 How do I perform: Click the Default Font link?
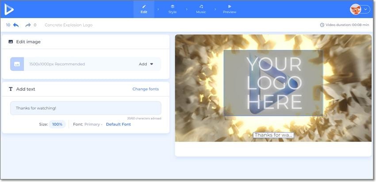[x=119, y=124]
